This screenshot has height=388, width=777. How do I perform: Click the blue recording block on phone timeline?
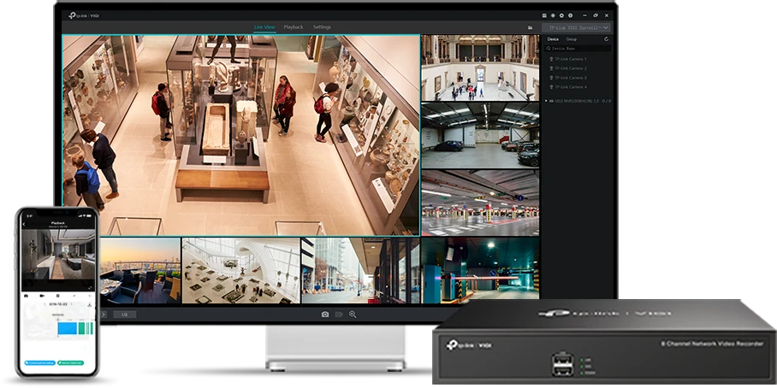tap(68, 328)
